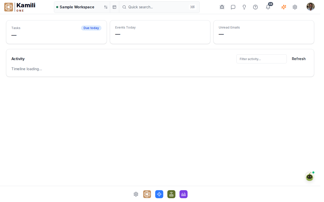Image resolution: width=324 pixels, height=202 pixels.
Task: Click the Timeline loading text
Action: (27, 69)
